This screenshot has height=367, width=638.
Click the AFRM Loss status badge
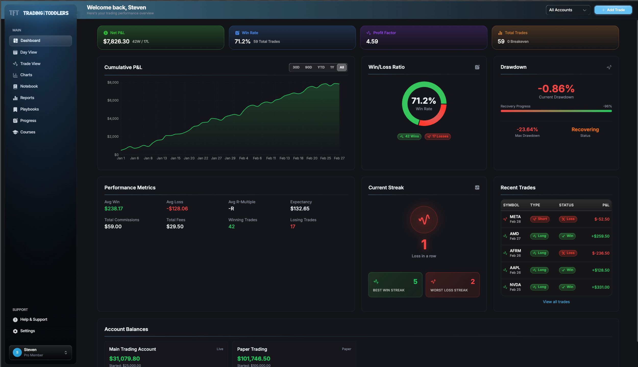coord(568,253)
